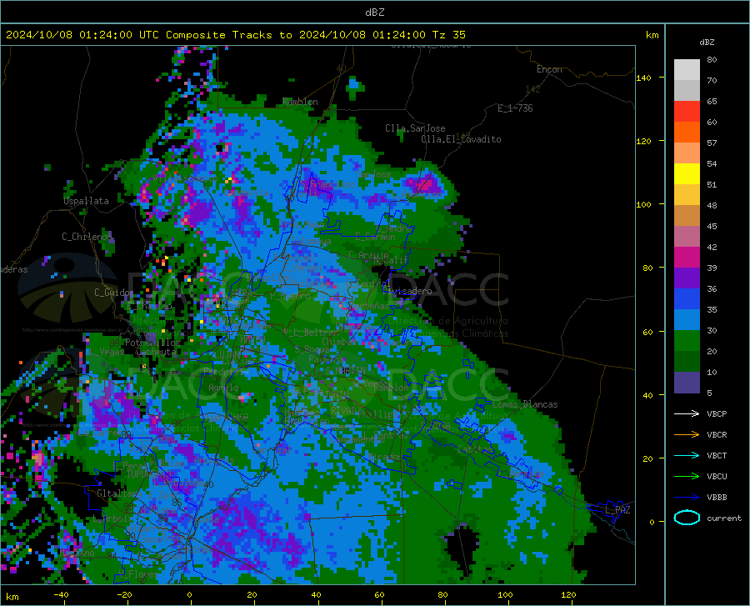Image resolution: width=750 pixels, height=606 pixels.
Task: Select the bright green 20-30 dBZ swatch
Action: click(x=687, y=341)
